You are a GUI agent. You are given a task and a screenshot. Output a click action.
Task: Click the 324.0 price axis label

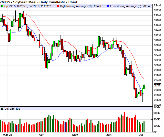click(157, 5)
